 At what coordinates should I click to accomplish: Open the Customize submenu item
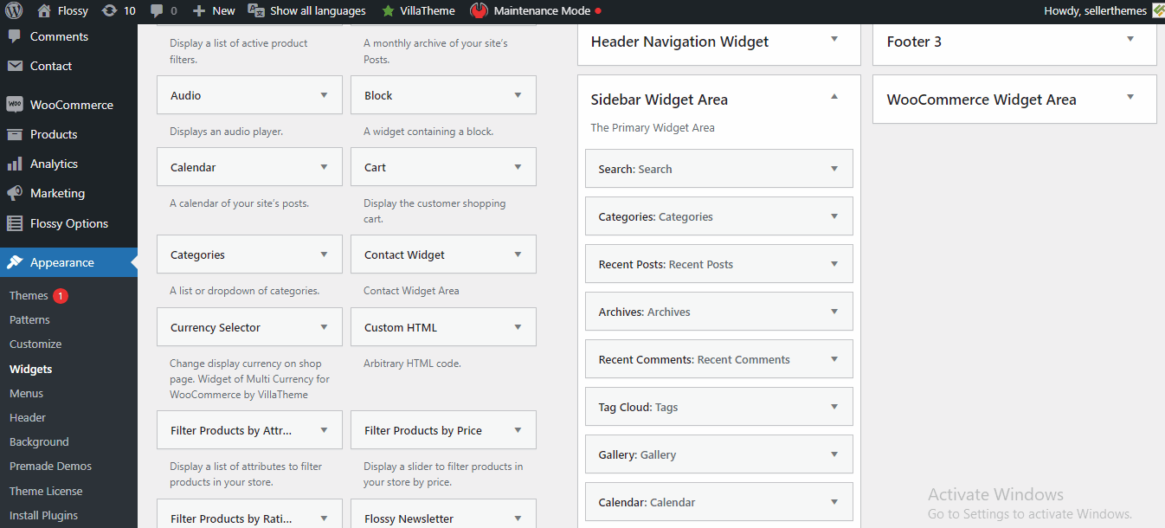point(35,344)
